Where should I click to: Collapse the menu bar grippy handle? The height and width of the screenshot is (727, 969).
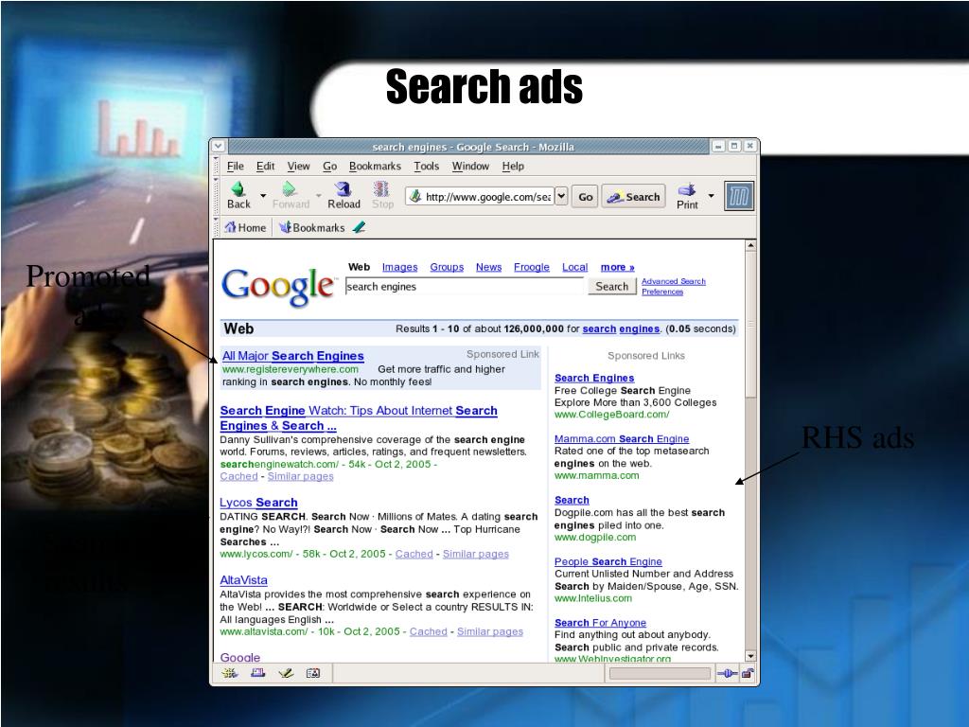point(216,166)
